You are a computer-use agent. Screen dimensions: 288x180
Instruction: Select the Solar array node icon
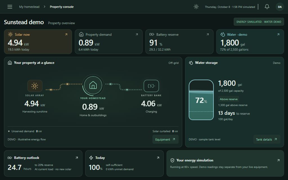pos(35,86)
